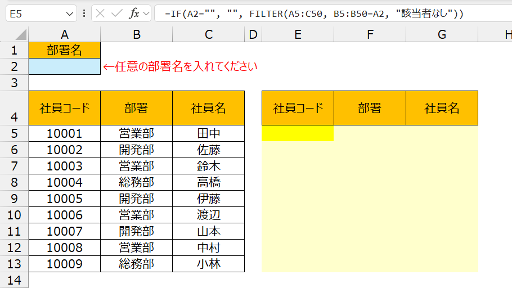The height and width of the screenshot is (288, 512).
Task: Click the right table's 社員名 header cell
Action: pyautogui.click(x=442, y=108)
